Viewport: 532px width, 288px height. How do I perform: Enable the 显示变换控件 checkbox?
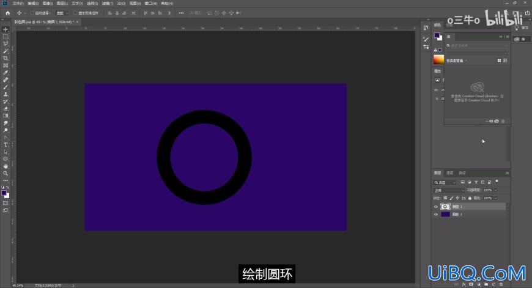pos(75,13)
